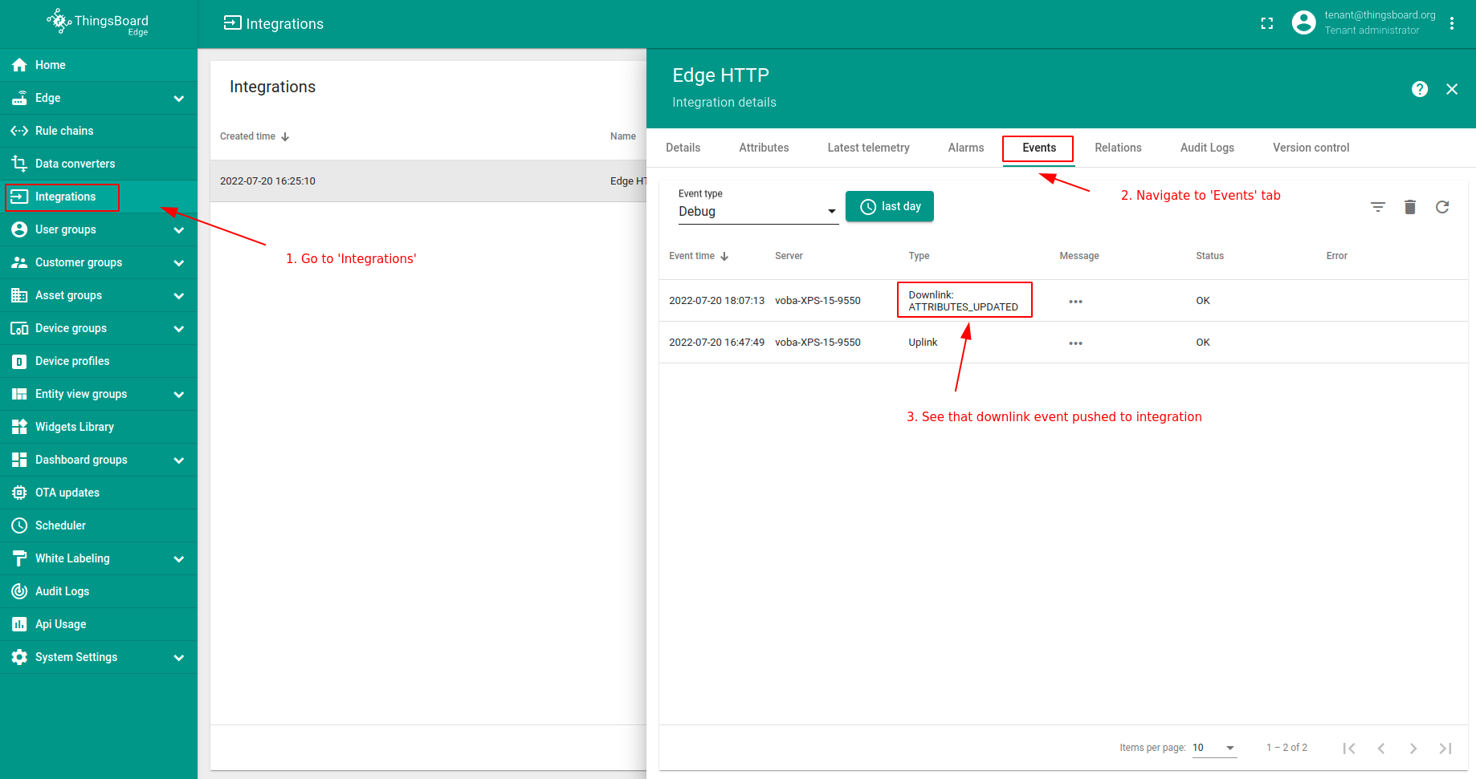Expand the Device groups chevron
Image resolution: width=1476 pixels, height=779 pixels.
(x=179, y=329)
